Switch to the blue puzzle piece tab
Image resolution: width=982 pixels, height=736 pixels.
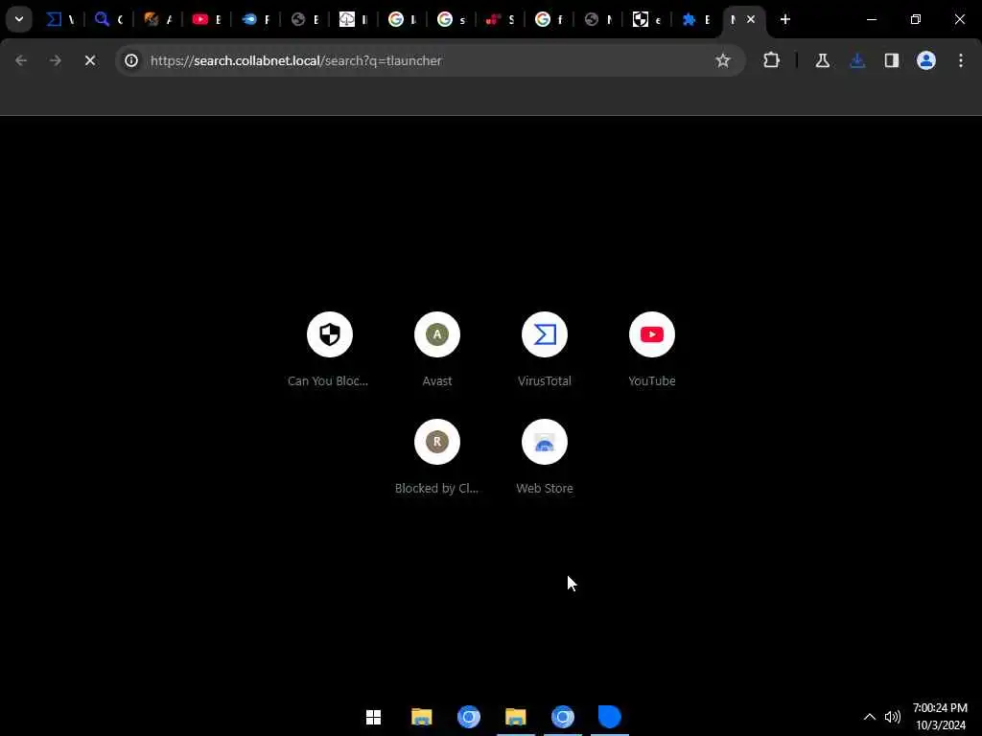(x=695, y=19)
